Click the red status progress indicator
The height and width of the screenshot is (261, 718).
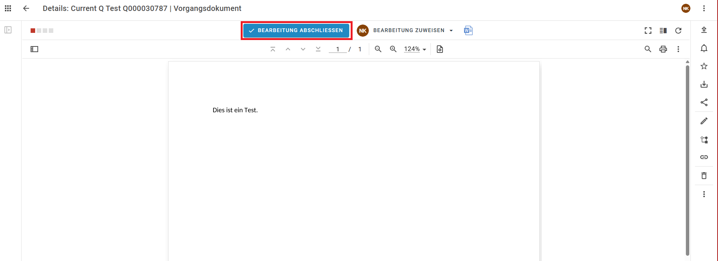[33, 31]
